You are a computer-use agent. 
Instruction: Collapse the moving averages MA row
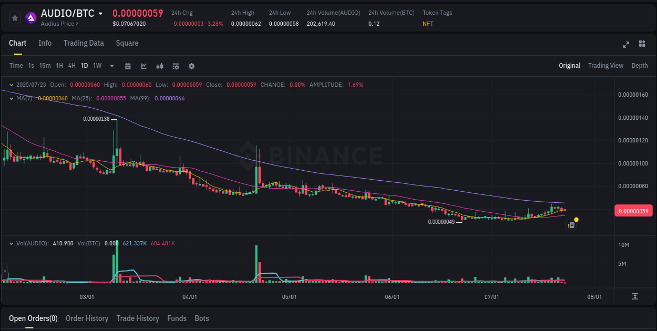[x=12, y=98]
